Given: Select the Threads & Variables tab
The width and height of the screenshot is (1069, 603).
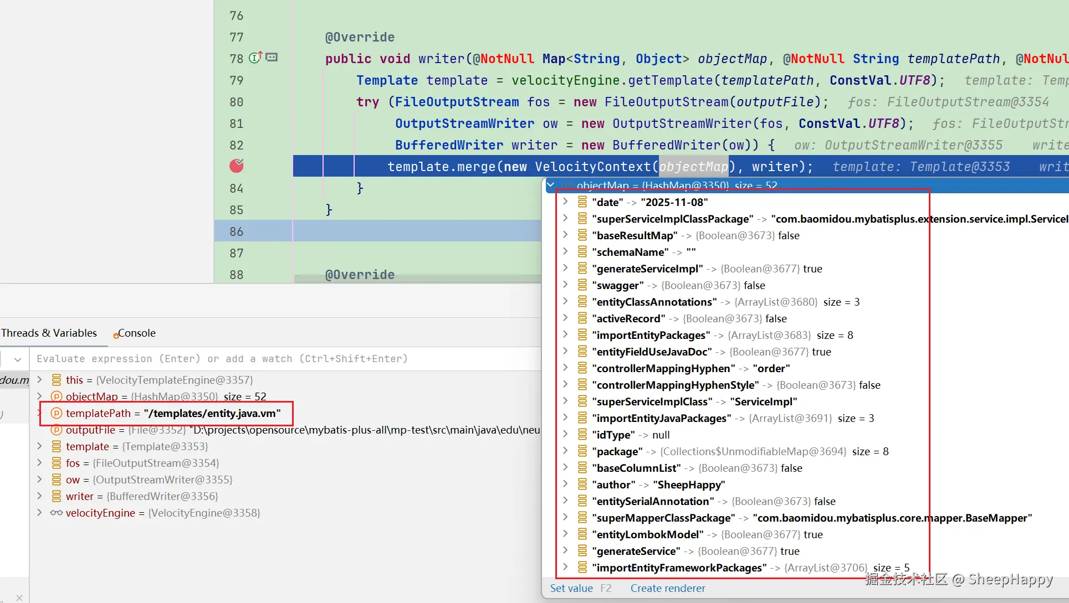Looking at the screenshot, I should [x=49, y=333].
